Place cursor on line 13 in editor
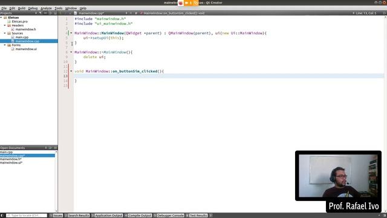Screen dimensions: 387x218 229,76
